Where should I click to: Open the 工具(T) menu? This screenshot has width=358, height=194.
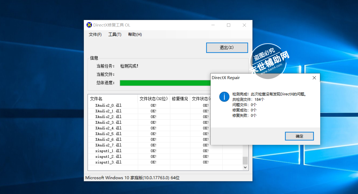point(115,34)
